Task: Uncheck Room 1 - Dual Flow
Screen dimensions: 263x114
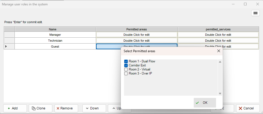Action: pyautogui.click(x=126, y=62)
